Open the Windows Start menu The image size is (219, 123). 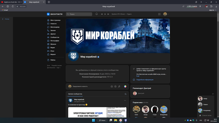[x=93, y=120]
